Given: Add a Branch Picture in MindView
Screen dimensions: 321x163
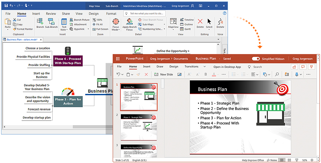Looking at the screenshot, I should [x=79, y=20].
